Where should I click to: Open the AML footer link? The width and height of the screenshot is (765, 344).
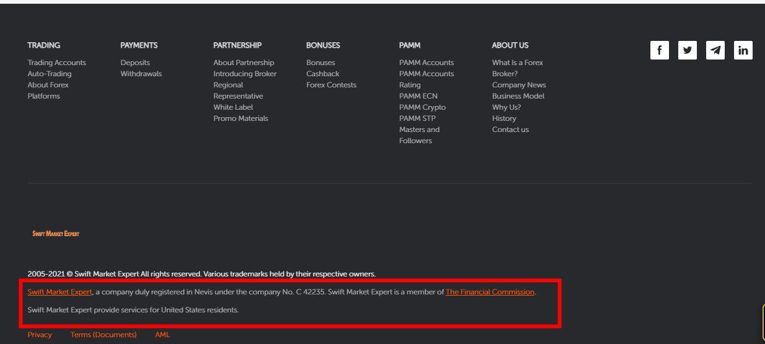162,335
